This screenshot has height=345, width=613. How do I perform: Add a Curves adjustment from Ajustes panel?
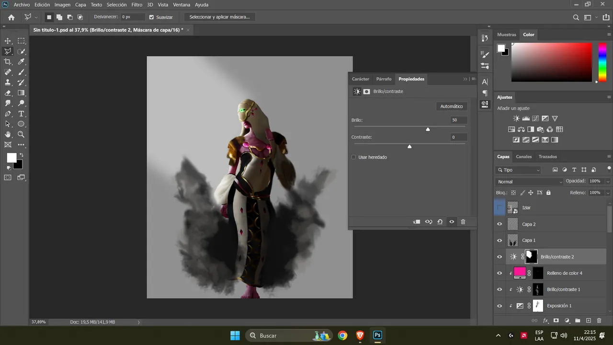click(x=535, y=118)
